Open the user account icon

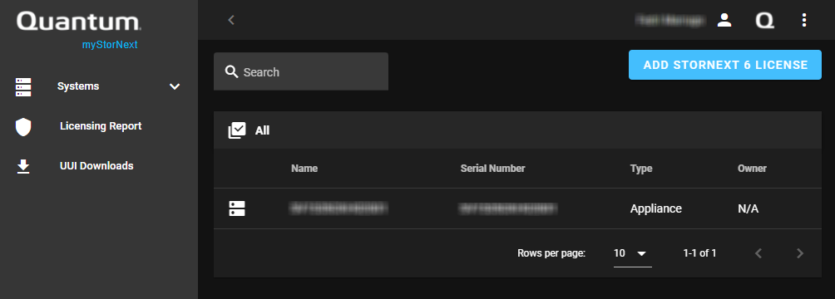(724, 20)
